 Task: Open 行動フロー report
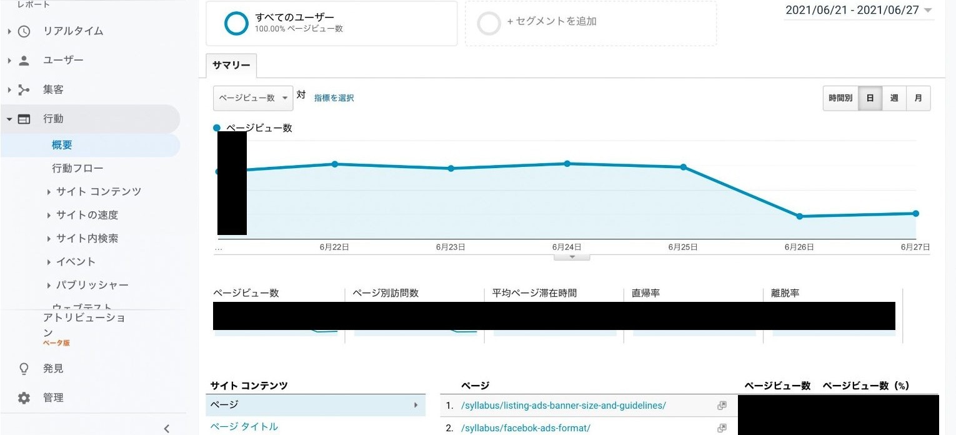click(77, 168)
